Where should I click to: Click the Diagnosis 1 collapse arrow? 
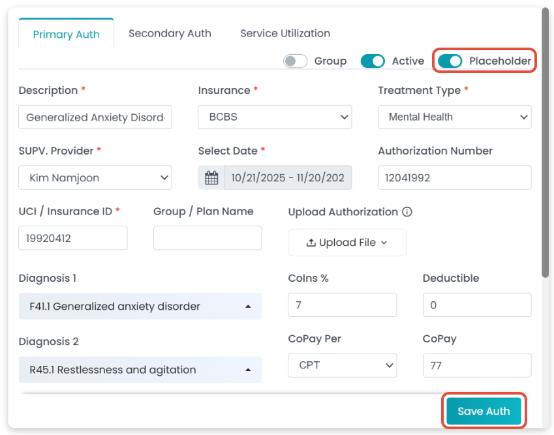248,307
